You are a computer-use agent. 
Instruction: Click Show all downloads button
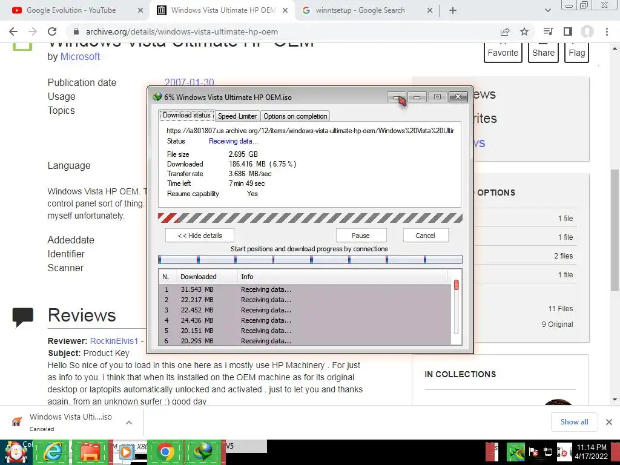point(574,422)
